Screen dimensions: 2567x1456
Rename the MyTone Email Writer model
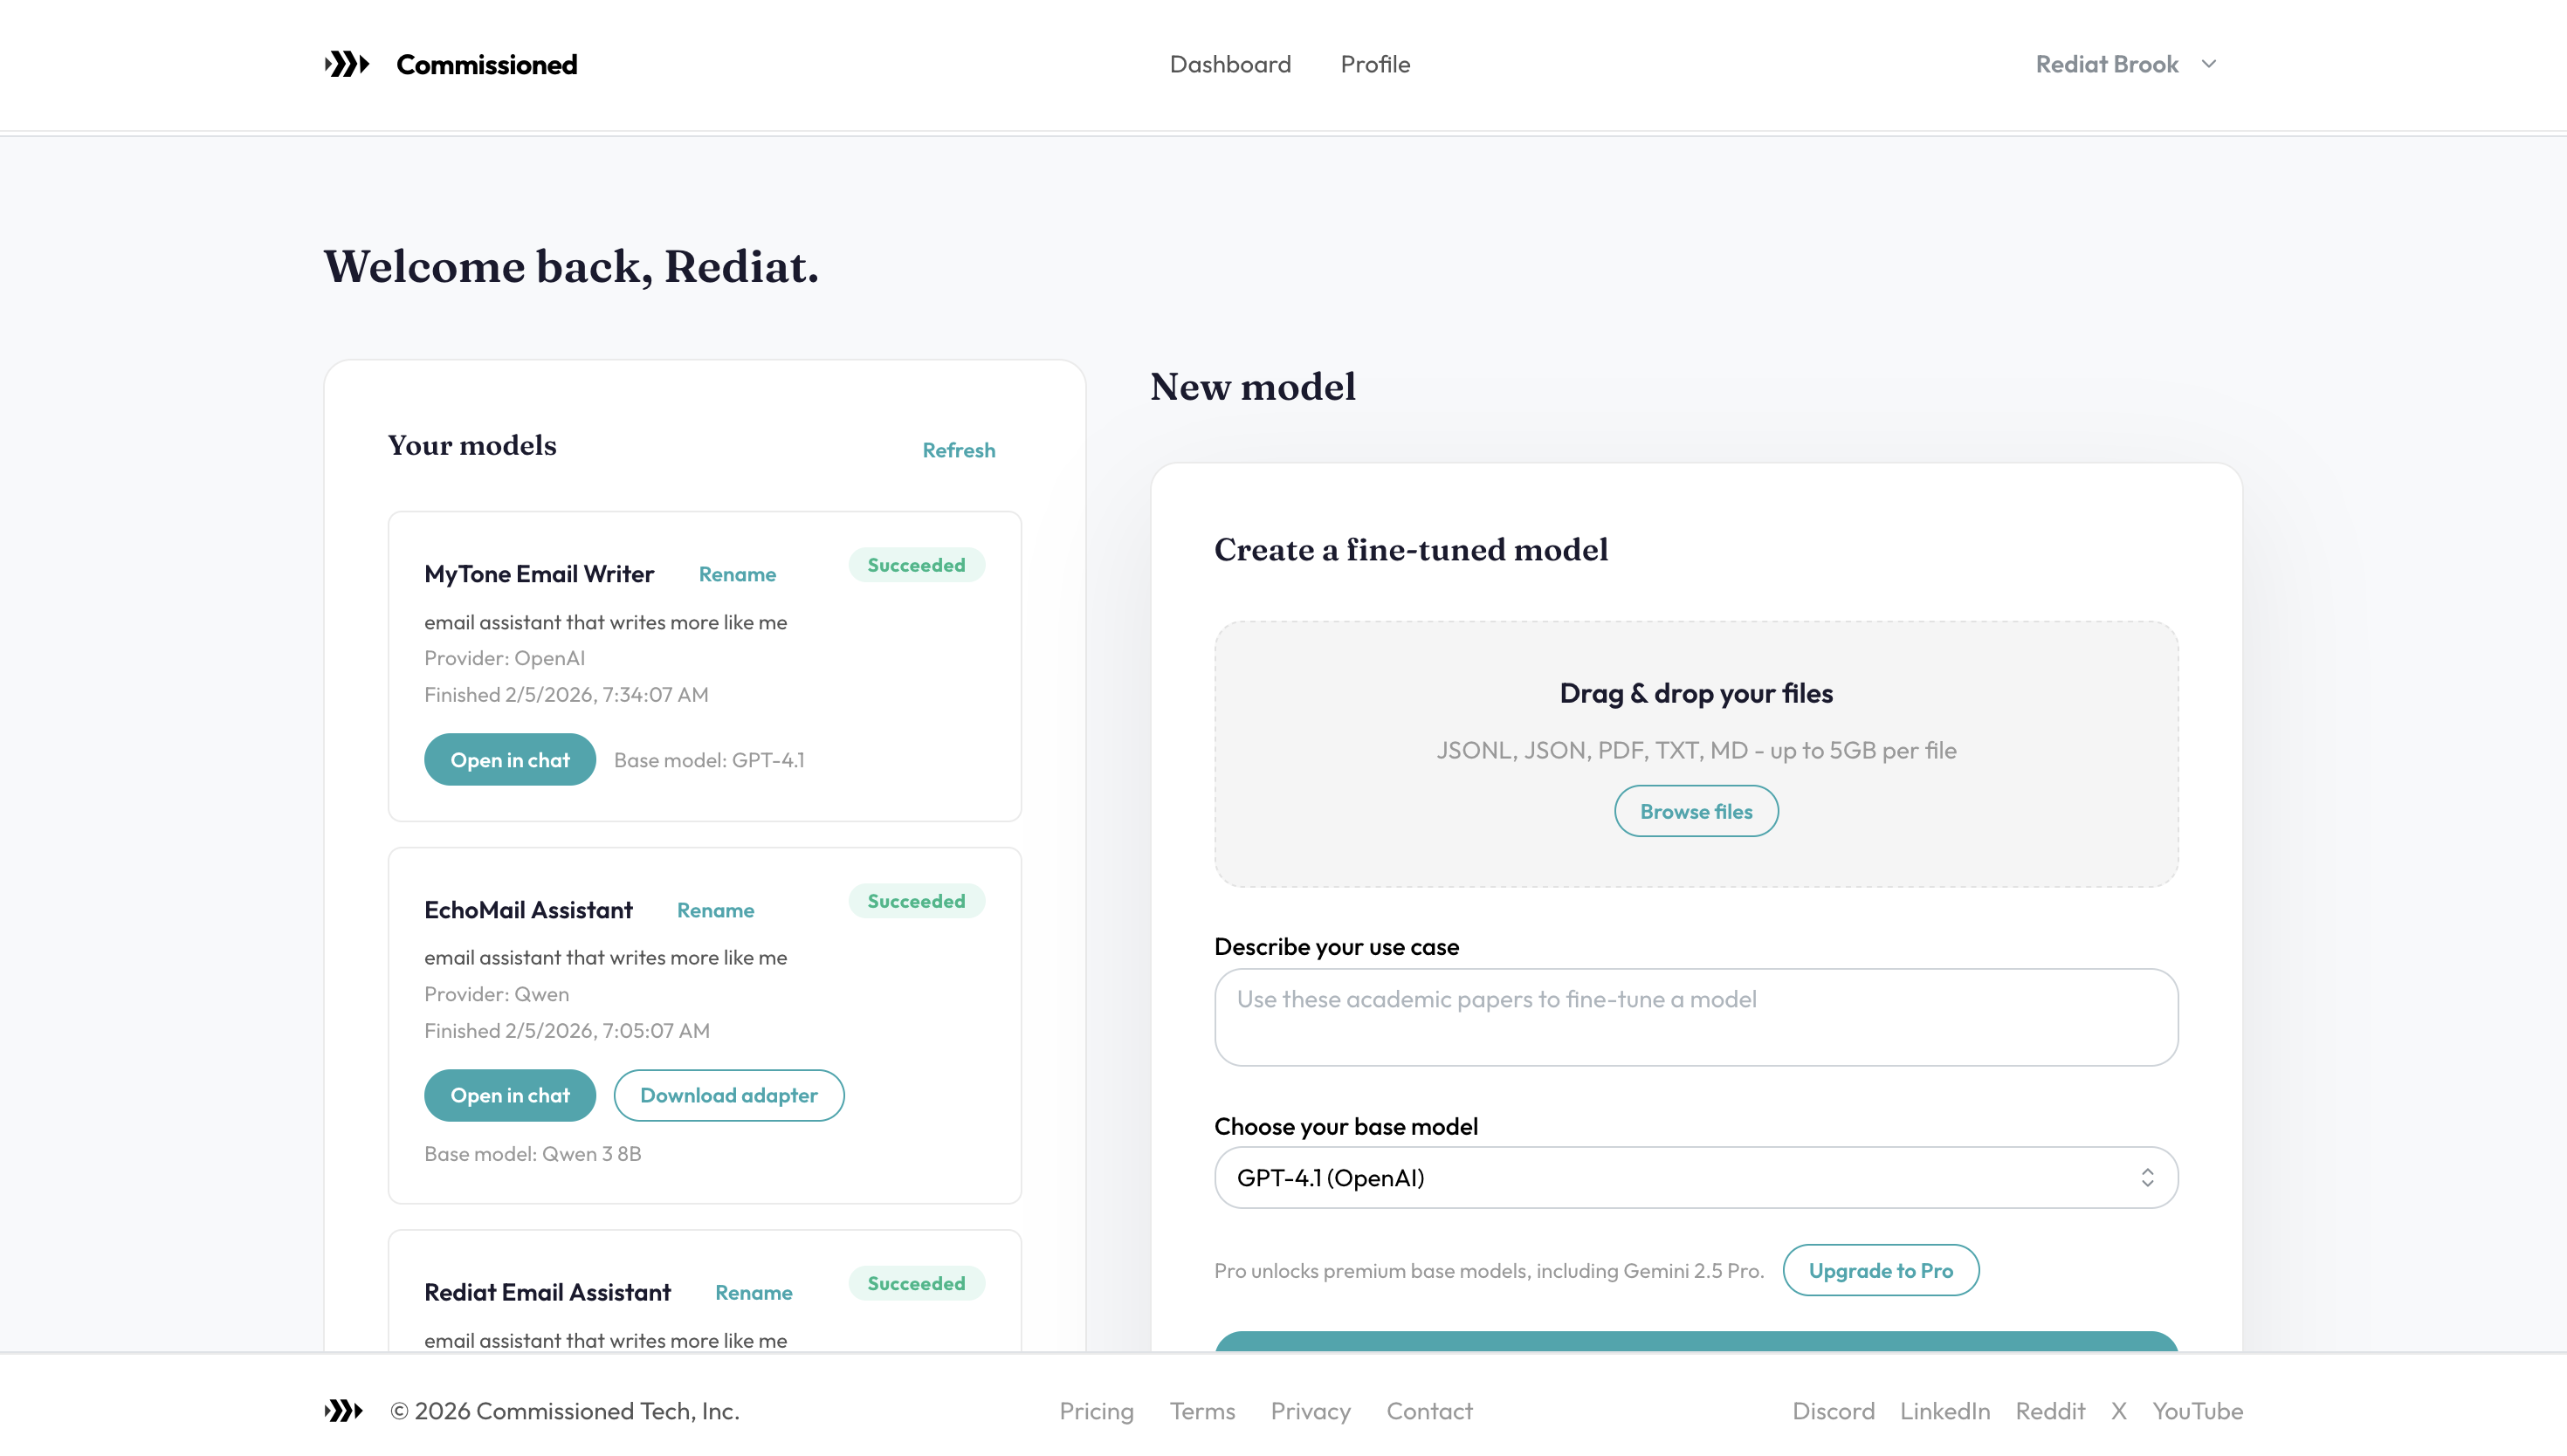point(737,574)
